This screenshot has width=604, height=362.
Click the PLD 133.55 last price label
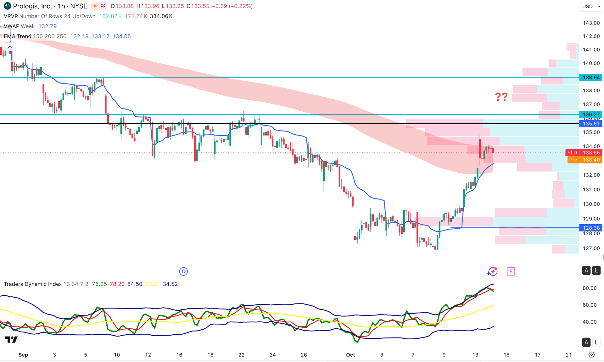(584, 153)
